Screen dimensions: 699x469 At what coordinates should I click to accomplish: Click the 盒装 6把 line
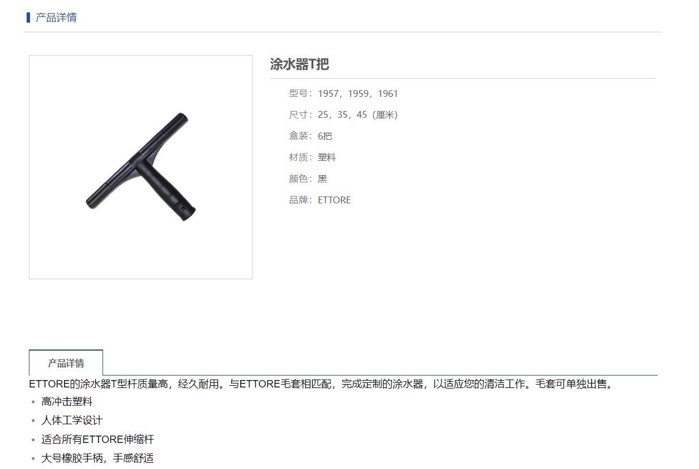(x=310, y=136)
